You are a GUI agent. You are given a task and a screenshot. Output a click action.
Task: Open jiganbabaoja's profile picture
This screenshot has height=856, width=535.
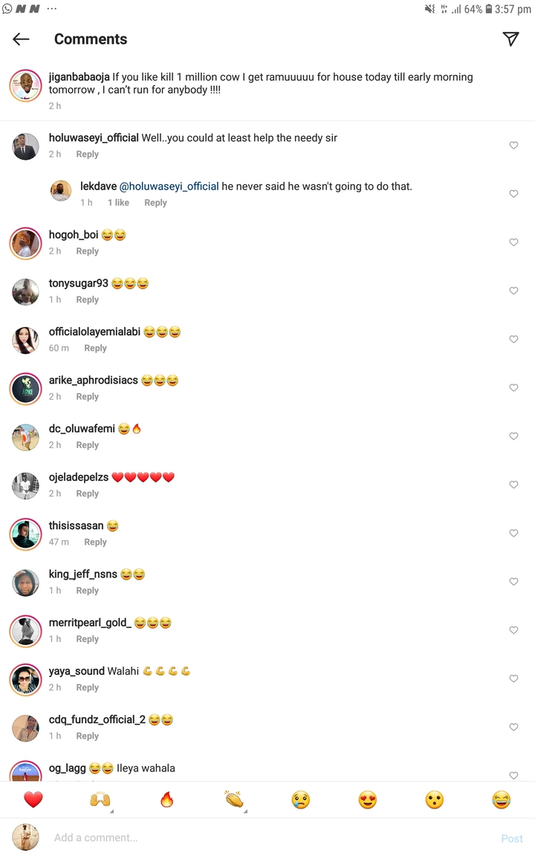point(26,85)
